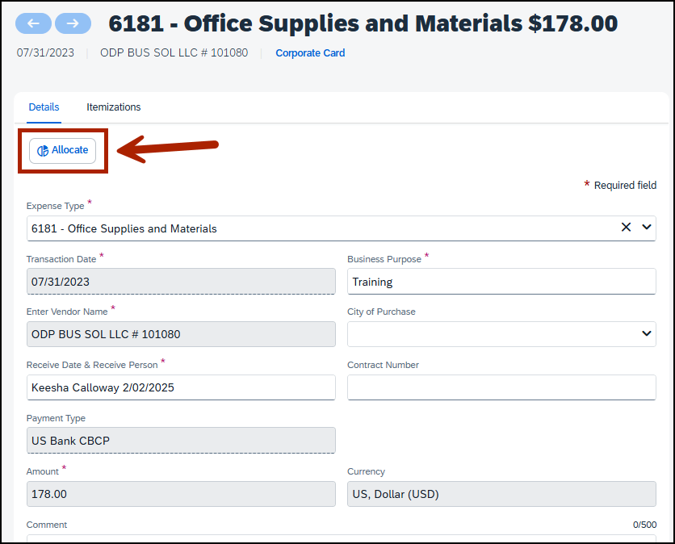Switch to the Details tab
Image resolution: width=675 pixels, height=544 pixels.
44,107
